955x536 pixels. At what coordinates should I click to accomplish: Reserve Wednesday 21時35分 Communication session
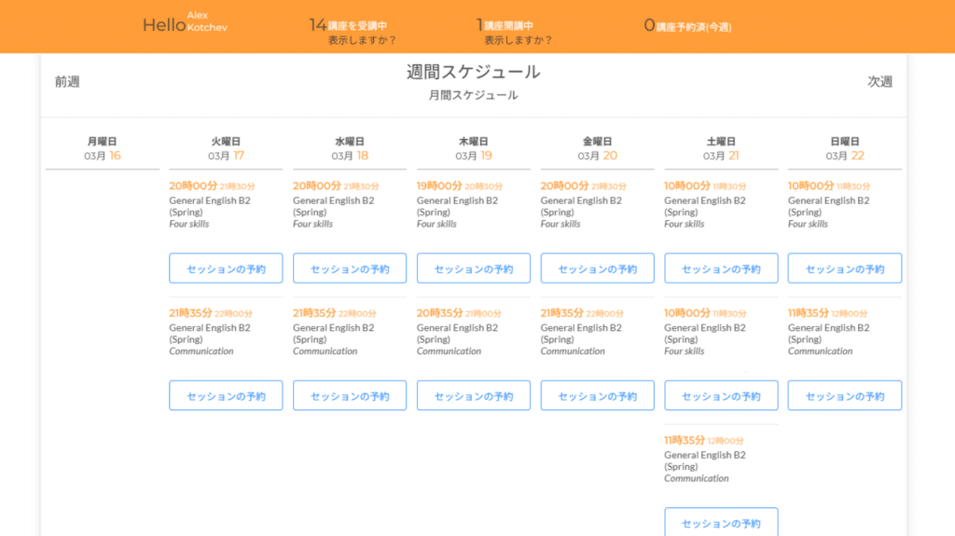pyautogui.click(x=350, y=395)
